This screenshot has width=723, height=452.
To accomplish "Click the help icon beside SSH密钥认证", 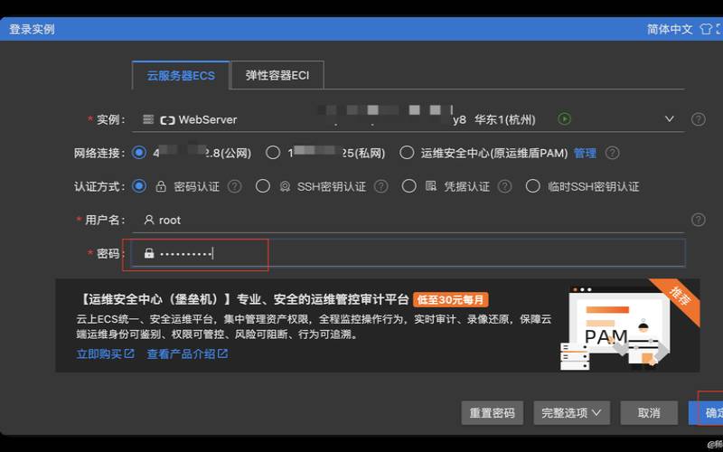I will tap(380, 186).
